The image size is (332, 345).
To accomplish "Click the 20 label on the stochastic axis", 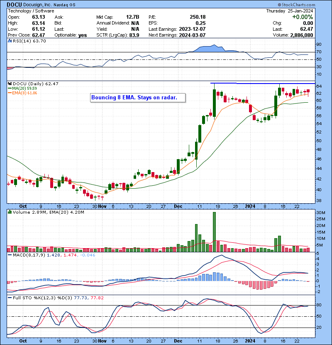I will click(319, 328).
